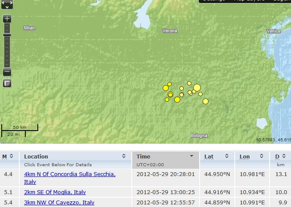Select time 2012-05-29 13:00:25 cell

point(166,192)
